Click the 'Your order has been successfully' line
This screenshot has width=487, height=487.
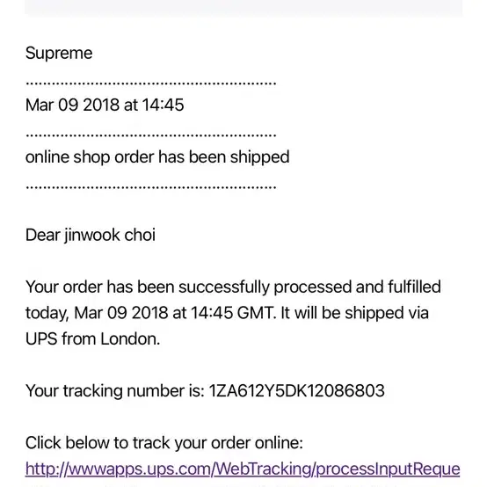[233, 287]
